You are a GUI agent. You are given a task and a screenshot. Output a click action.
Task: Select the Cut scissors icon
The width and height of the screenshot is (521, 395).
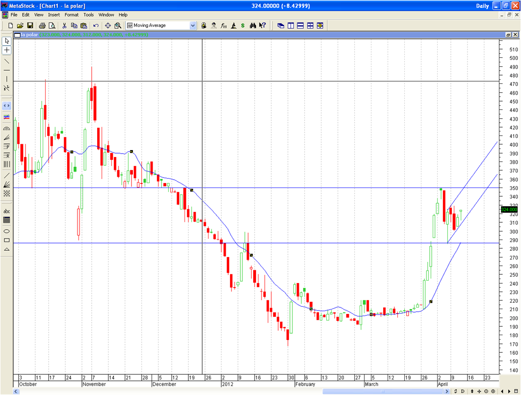[x=64, y=26]
